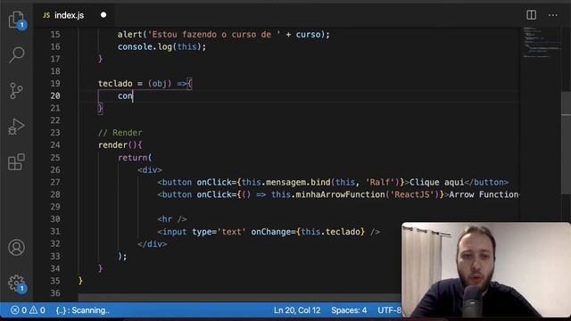Open the Explorer files icon
Image resolution: width=571 pixels, height=321 pixels.
[16, 20]
